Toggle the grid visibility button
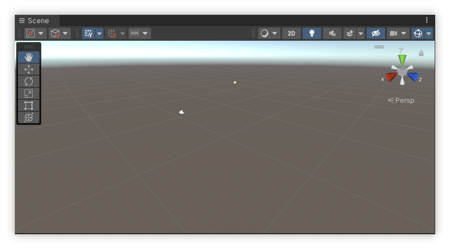450x249 pixels. click(x=89, y=33)
